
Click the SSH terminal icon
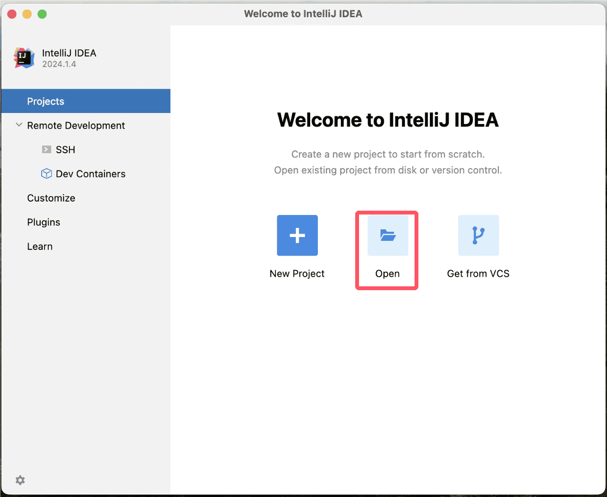[46, 149]
